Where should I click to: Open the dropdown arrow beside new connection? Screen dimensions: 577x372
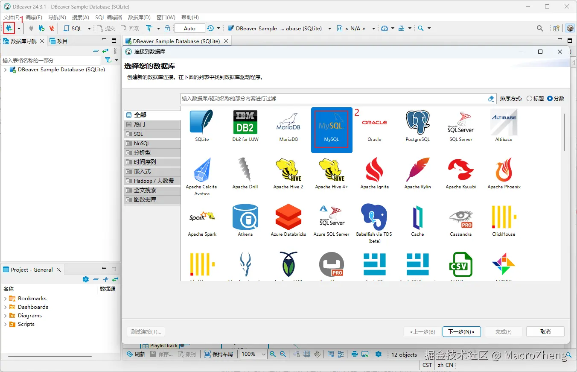(19, 29)
